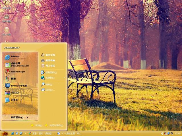Expand 所有程序(P) all programs list

coord(20,117)
